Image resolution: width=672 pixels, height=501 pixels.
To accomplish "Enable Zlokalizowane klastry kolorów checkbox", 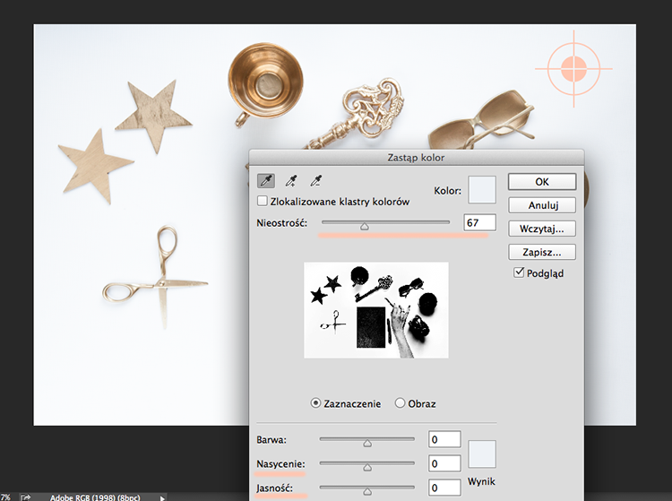I will (262, 201).
